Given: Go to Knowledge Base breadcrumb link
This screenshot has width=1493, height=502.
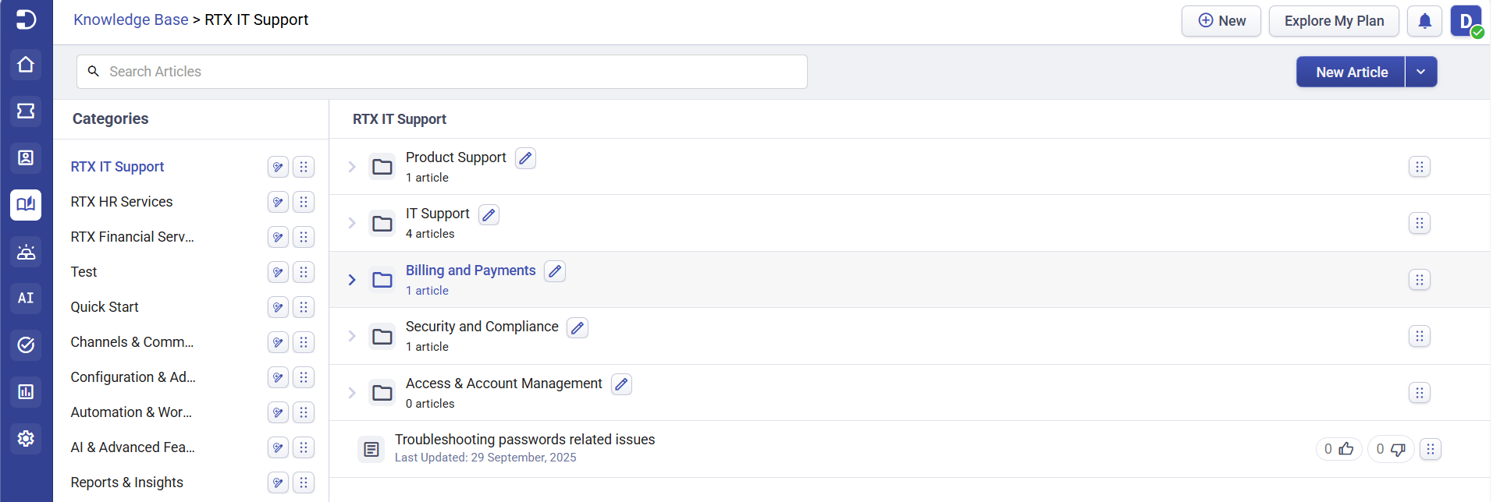Looking at the screenshot, I should [x=131, y=19].
